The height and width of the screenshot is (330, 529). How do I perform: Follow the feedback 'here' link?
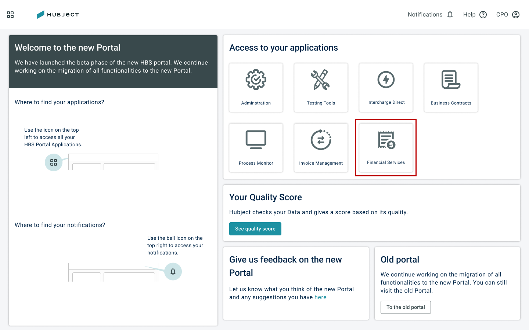coord(320,297)
